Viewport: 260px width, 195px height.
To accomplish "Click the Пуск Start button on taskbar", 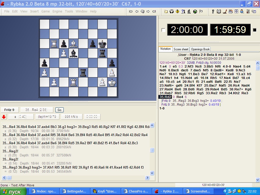I will coord(13,191).
